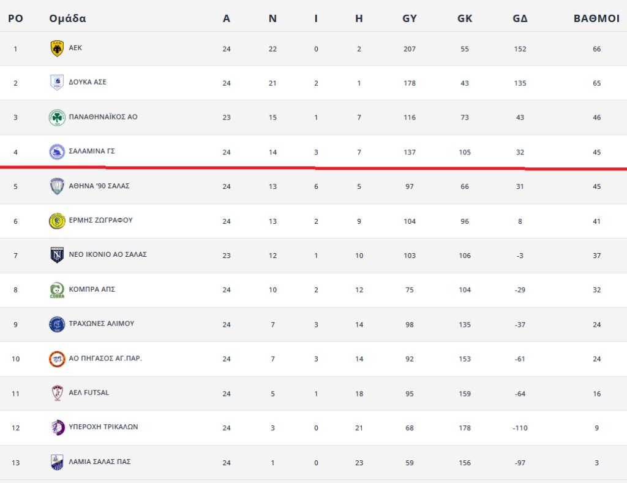Click the ΓΔ goal difference header
Viewport: 627px width, 483px height.
[x=520, y=18]
